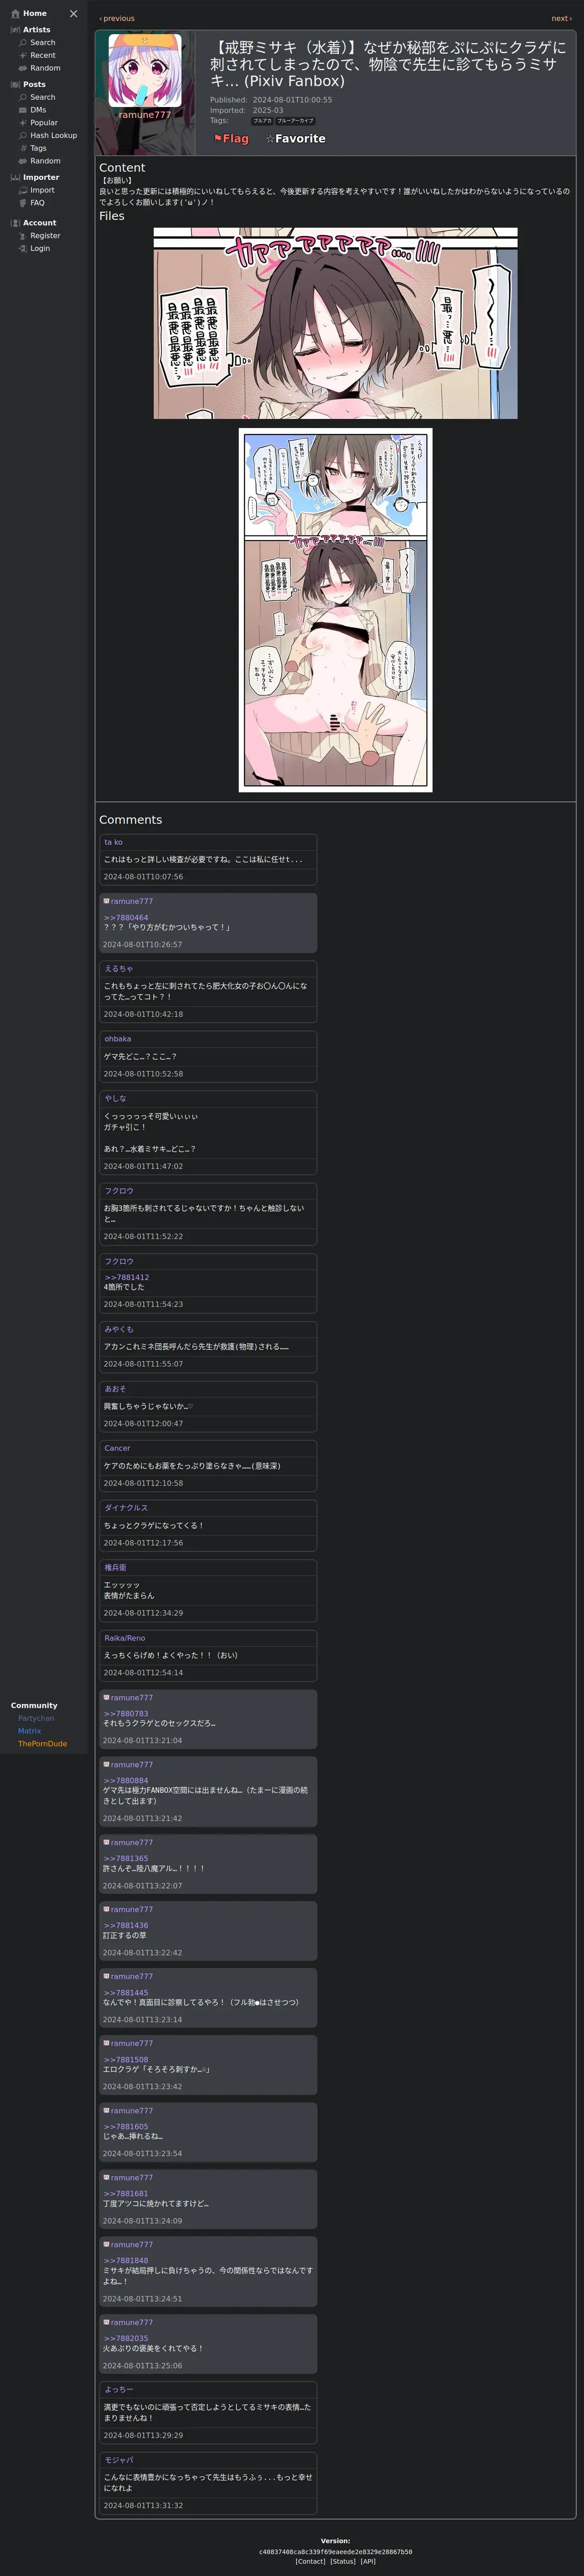Open Status link in footer
The width and height of the screenshot is (584, 2576).
(x=343, y=2561)
